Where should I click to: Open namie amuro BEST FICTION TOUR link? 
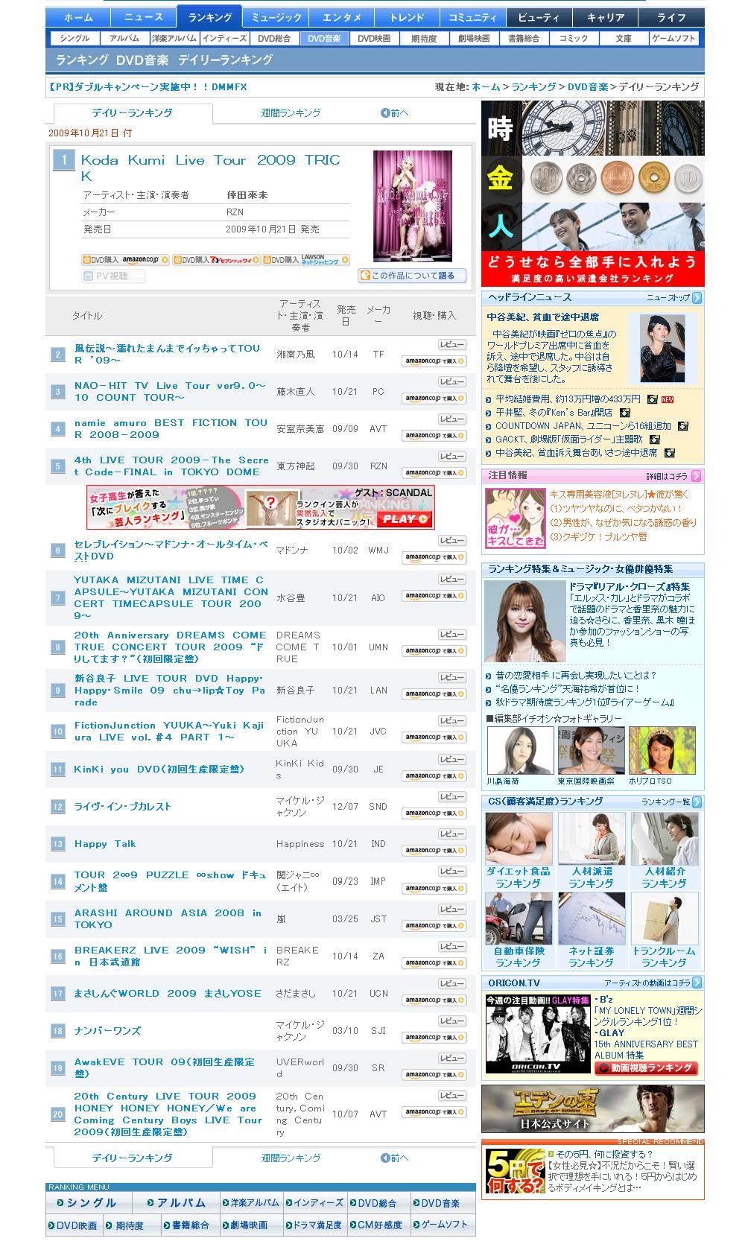pyautogui.click(x=171, y=428)
